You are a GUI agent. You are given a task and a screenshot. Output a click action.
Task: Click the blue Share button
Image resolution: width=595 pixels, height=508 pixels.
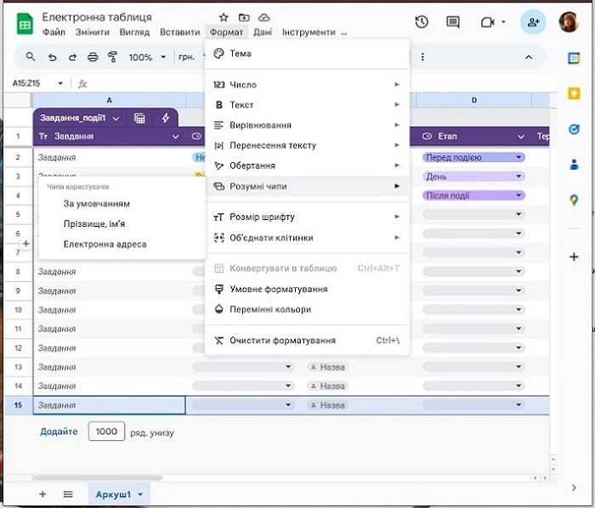click(x=534, y=22)
